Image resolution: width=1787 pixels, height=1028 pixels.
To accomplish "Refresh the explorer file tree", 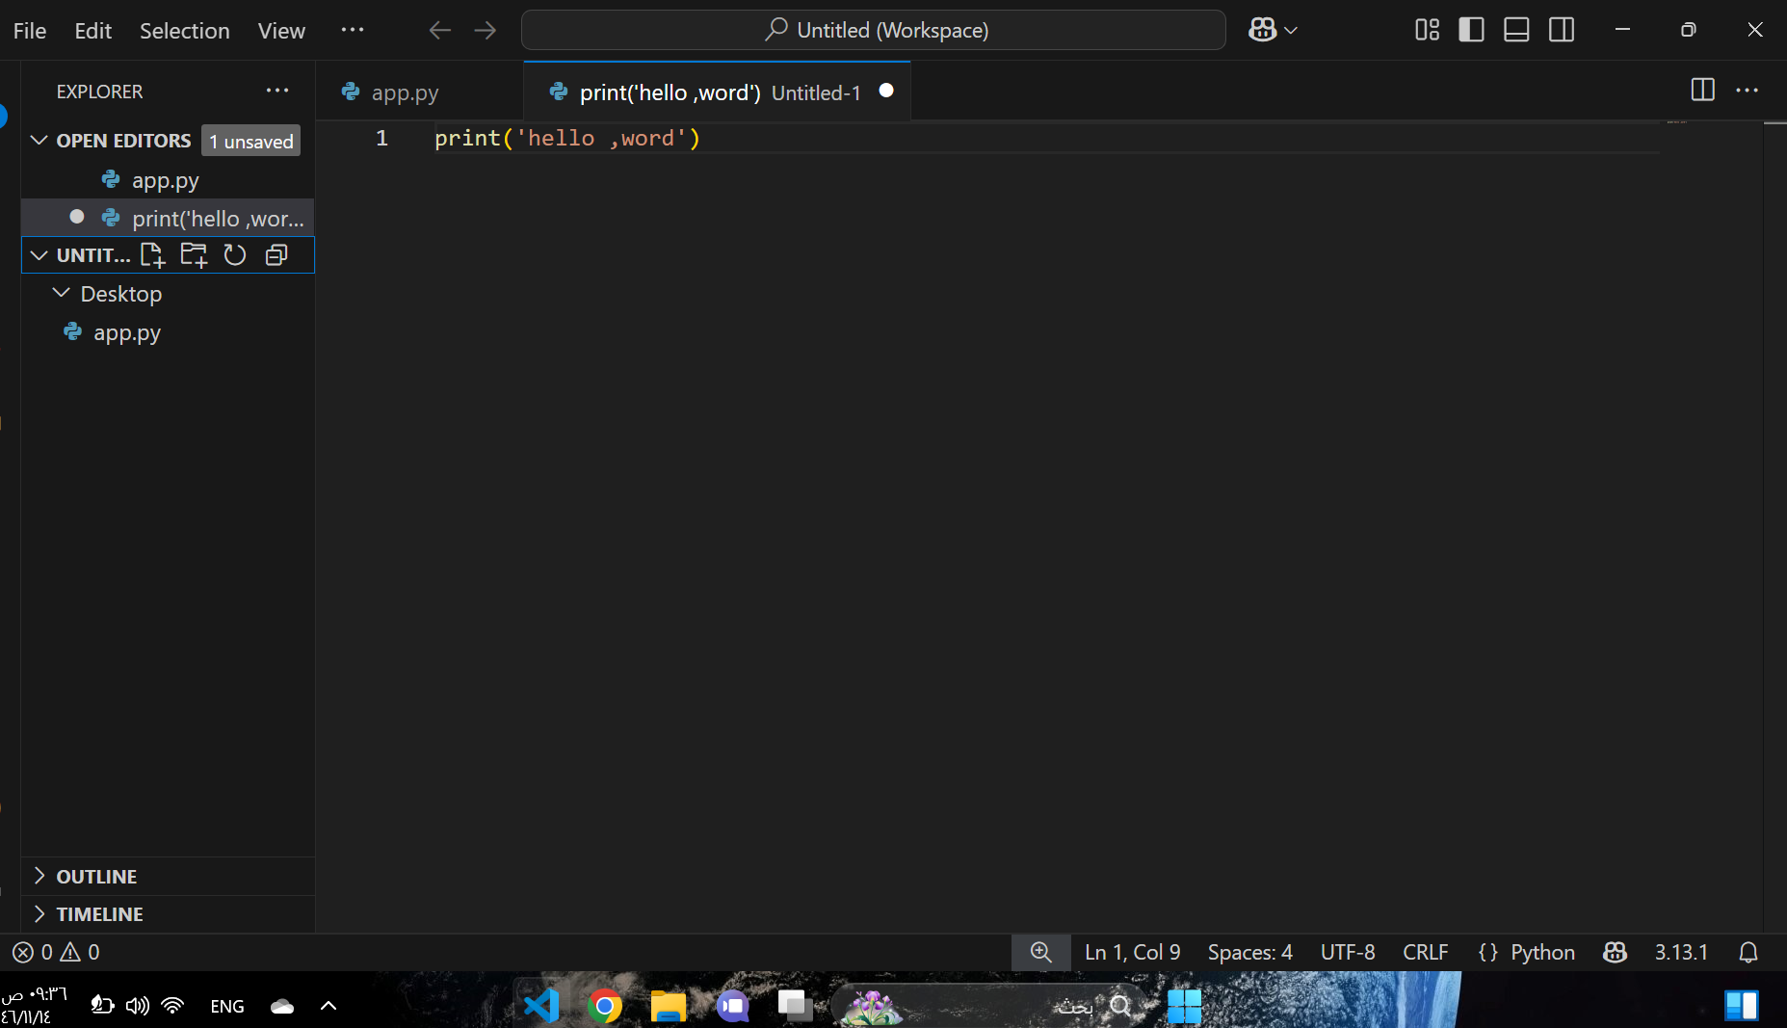I will 235,255.
